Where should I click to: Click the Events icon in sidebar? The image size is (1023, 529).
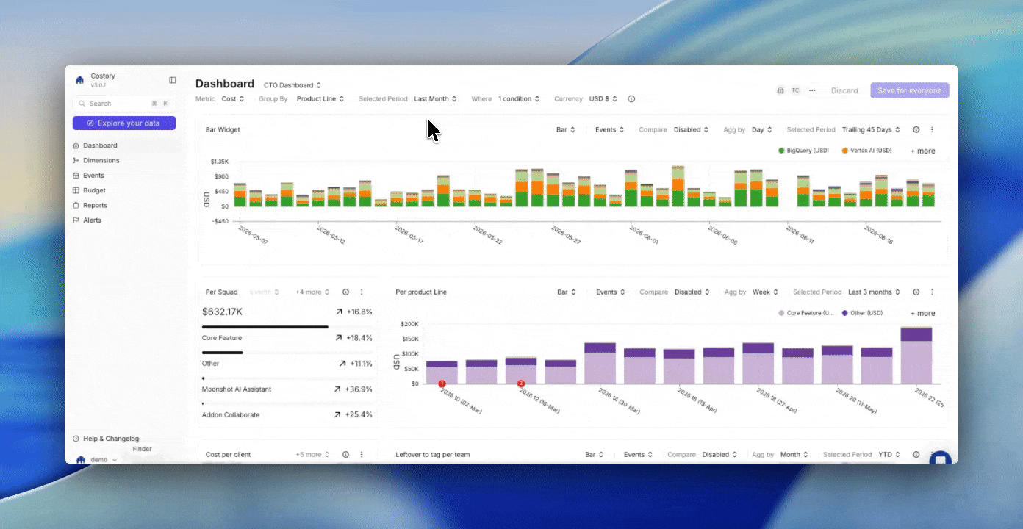pos(76,176)
